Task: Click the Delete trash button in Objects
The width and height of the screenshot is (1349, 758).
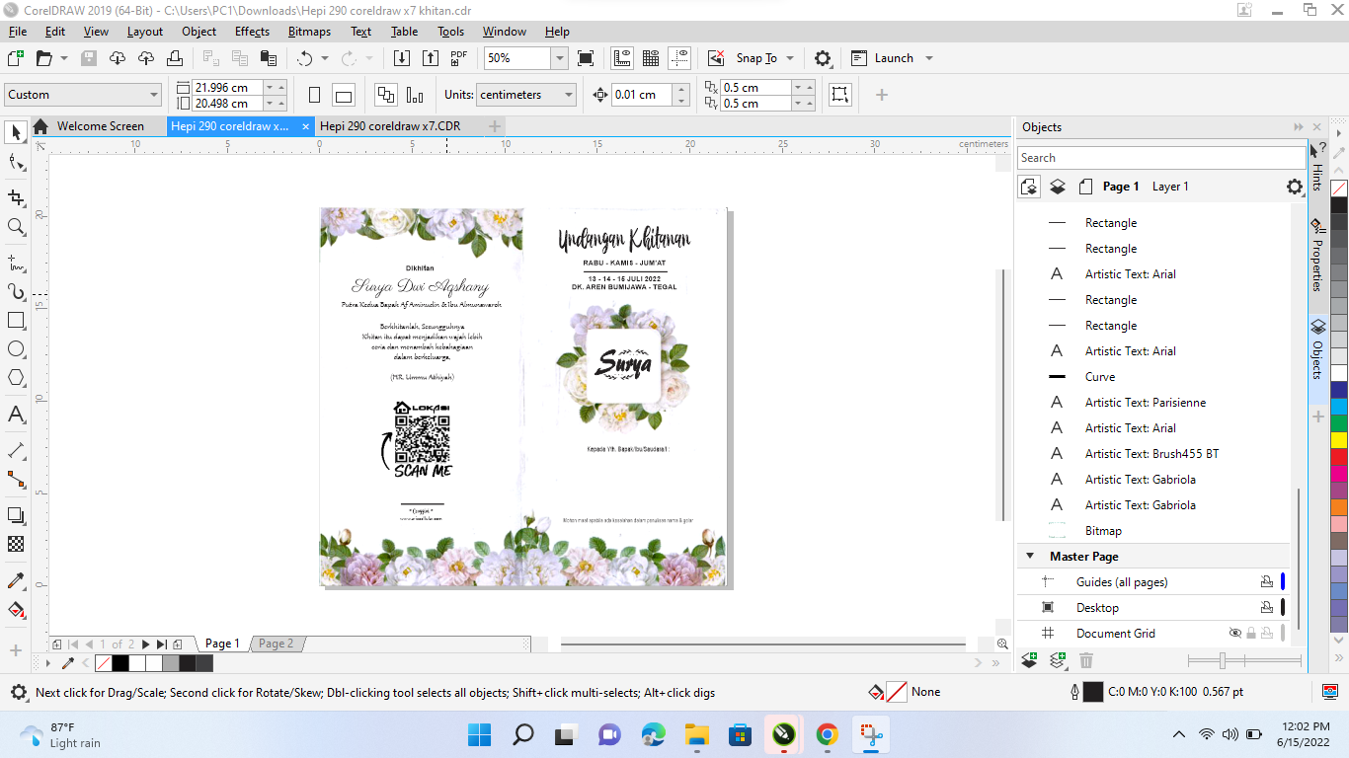Action: [x=1086, y=661]
